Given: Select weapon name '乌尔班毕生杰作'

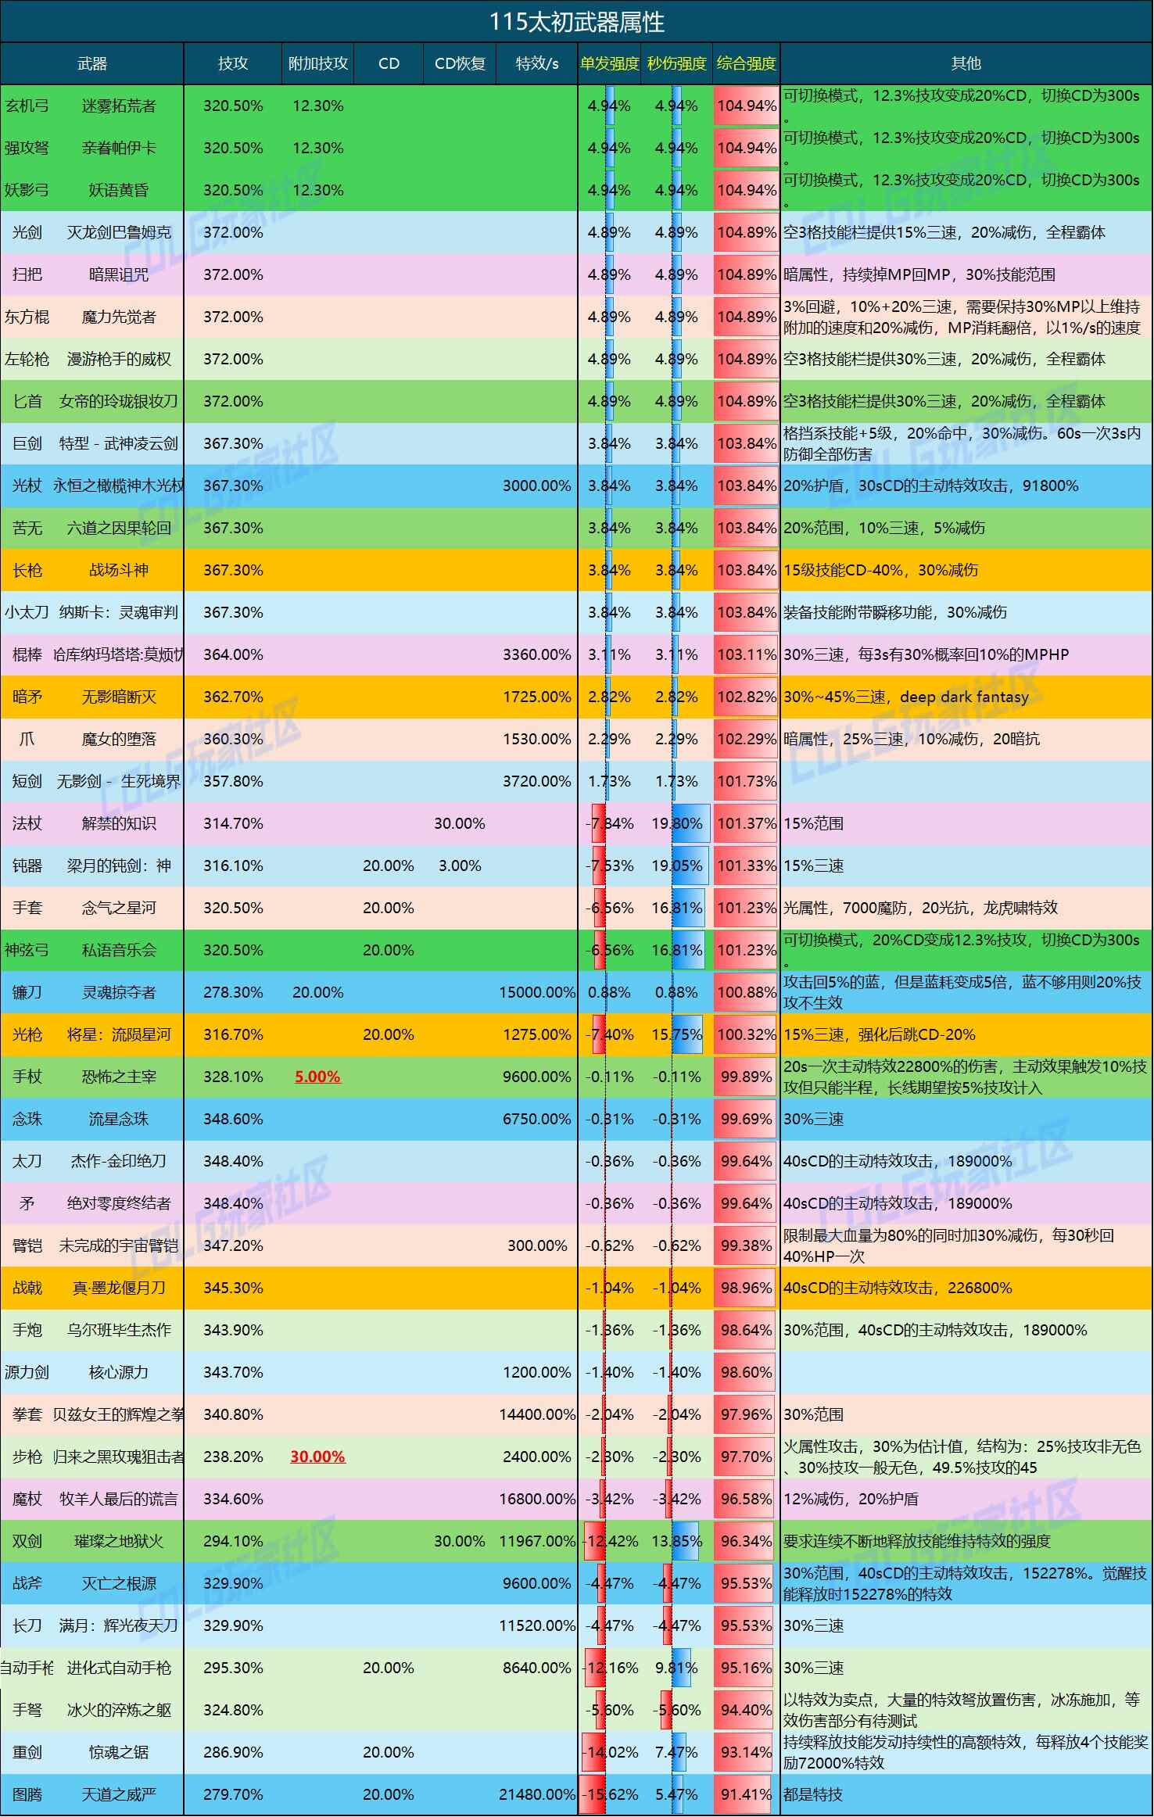Looking at the screenshot, I should click(x=119, y=1330).
